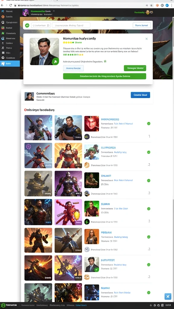Click the emoji icon at header top right
Image resolution: width=174 pixels, height=309 pixels.
pos(147,12)
